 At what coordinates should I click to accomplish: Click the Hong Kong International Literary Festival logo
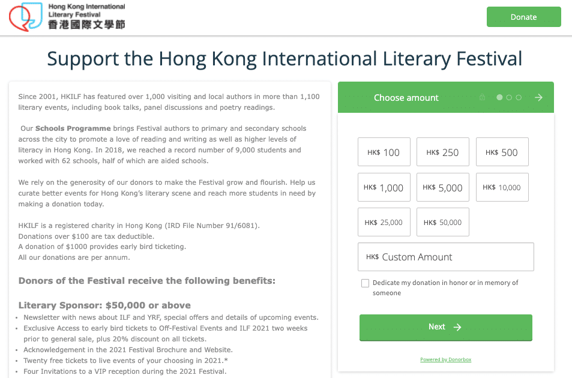pyautogui.click(x=67, y=17)
